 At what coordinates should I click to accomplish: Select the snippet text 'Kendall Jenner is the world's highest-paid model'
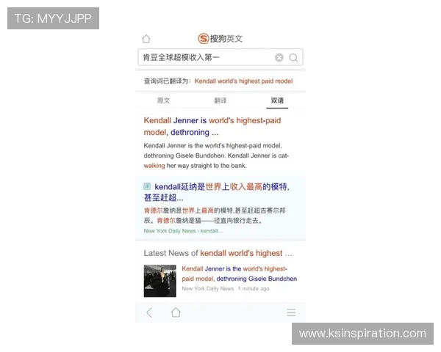pyautogui.click(x=212, y=146)
